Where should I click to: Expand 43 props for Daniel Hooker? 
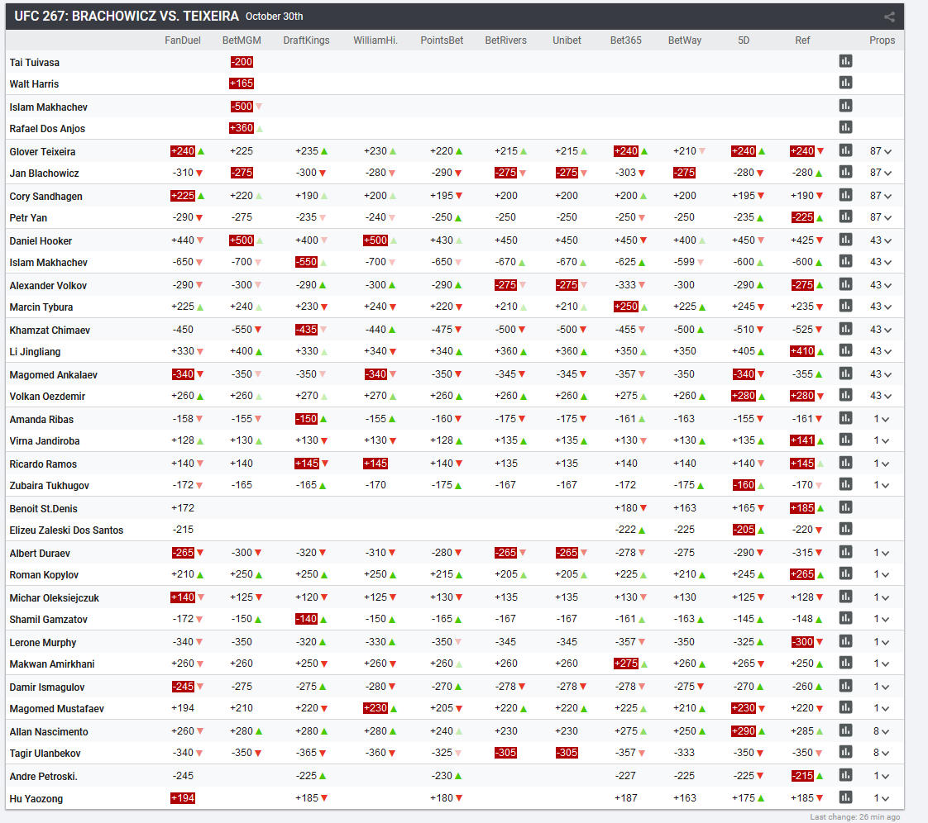click(881, 240)
